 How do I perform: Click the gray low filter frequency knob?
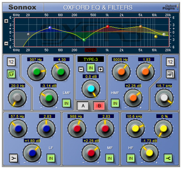(x=17, y=98)
